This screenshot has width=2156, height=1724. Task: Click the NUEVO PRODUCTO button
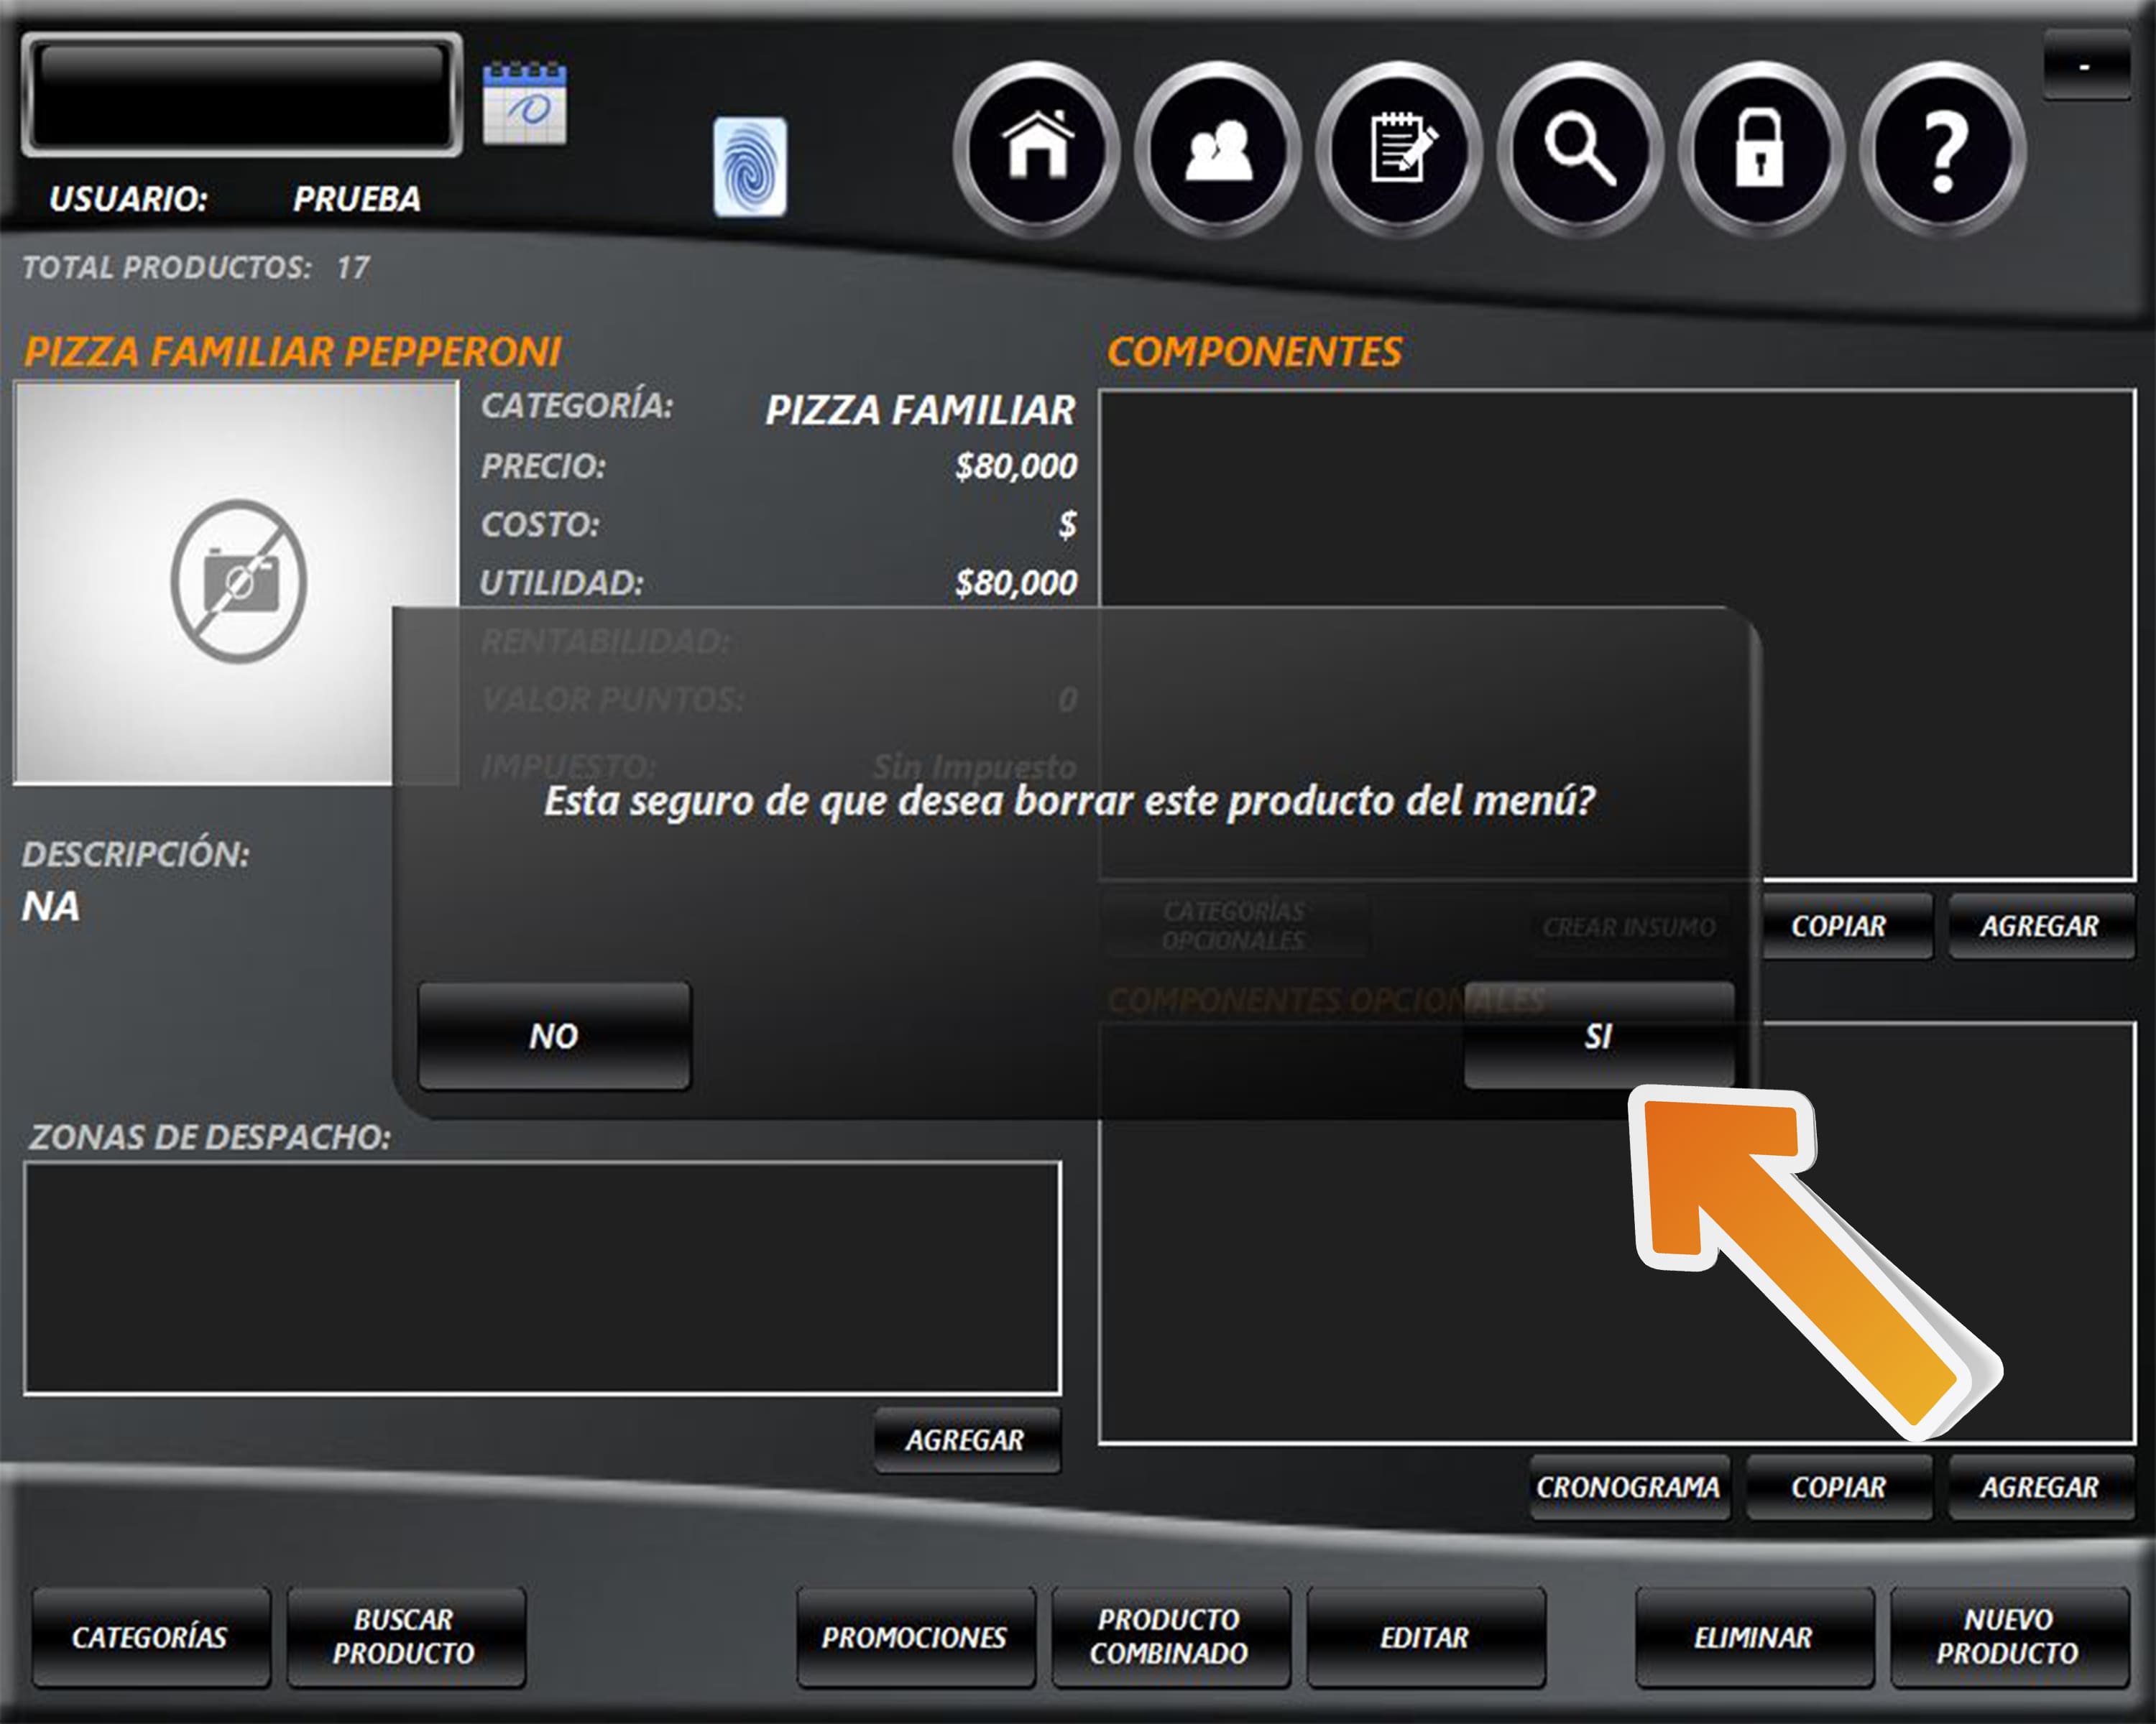coord(2008,1637)
